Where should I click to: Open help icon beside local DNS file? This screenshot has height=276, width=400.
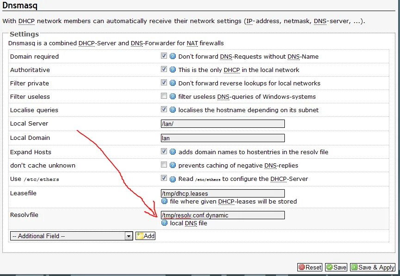click(x=164, y=223)
